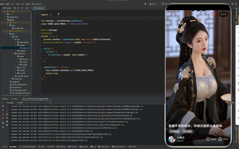The height and width of the screenshot is (149, 239).
Task: Tap the back arrow in phone preview
Action: point(170,14)
